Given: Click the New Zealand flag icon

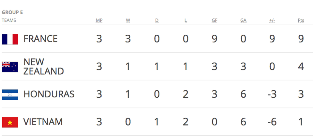Looking at the screenshot, I should (10, 67).
